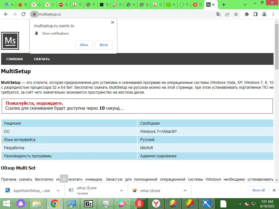
Task: Open the AppWizardSetup download item
Action: pos(28,190)
